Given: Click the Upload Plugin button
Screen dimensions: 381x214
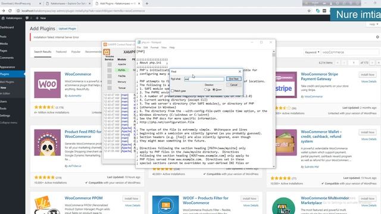Looking at the screenshot, I should pos(67,29).
